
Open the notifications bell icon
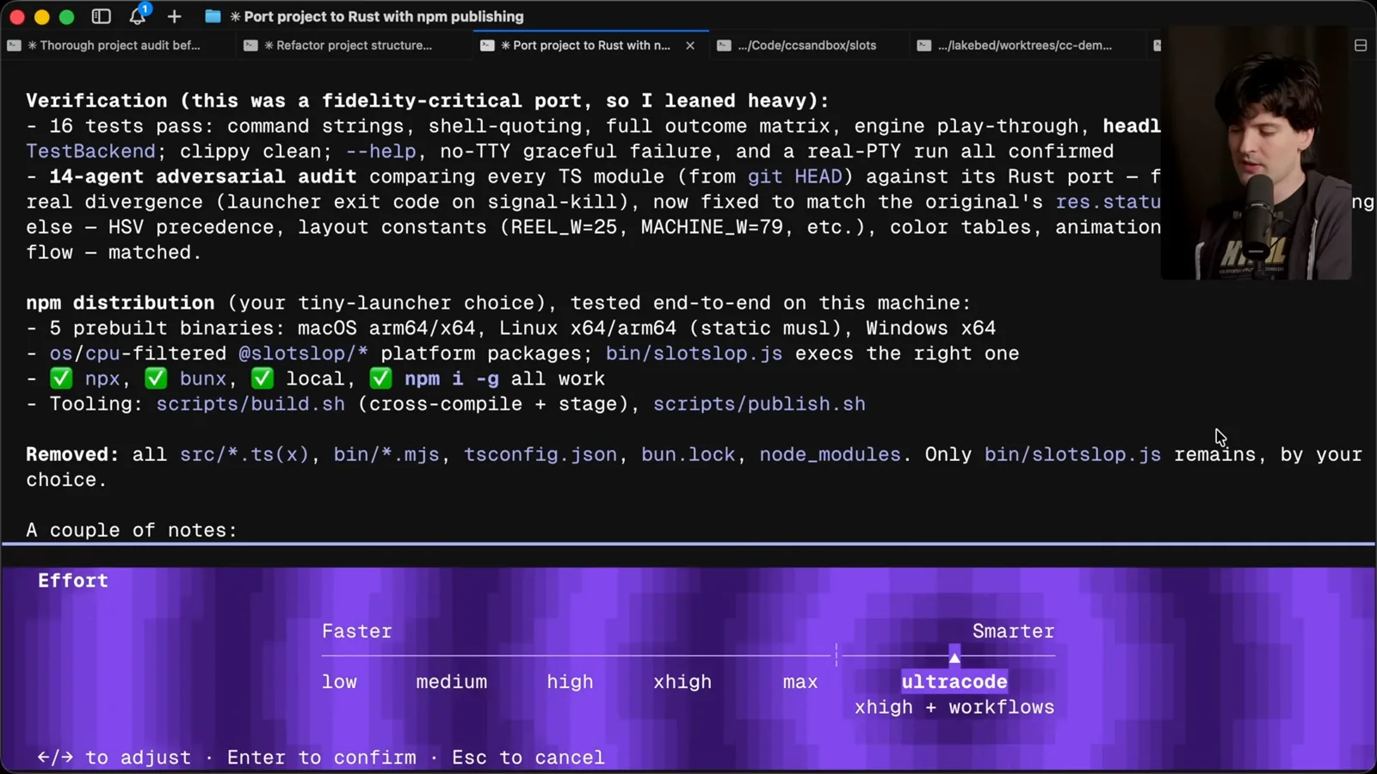(x=138, y=15)
